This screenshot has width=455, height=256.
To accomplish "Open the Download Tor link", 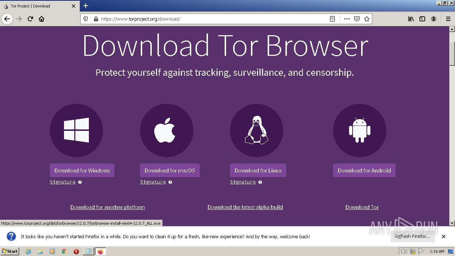I will tap(362, 207).
